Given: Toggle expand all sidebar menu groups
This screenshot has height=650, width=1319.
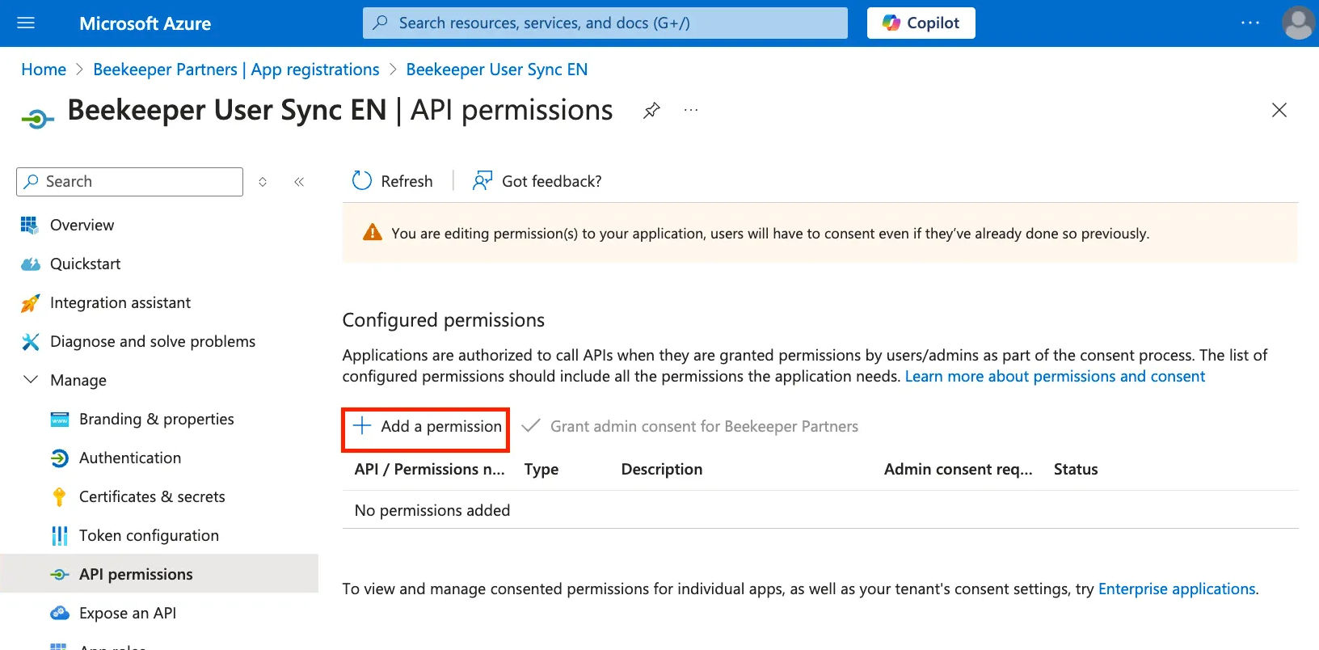Looking at the screenshot, I should click(x=263, y=182).
